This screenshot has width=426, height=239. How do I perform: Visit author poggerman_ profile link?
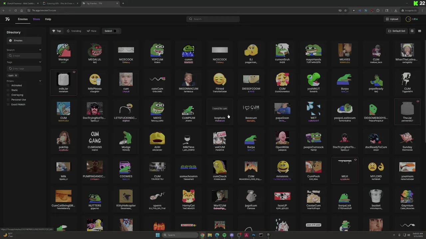pyautogui.click(x=251, y=62)
